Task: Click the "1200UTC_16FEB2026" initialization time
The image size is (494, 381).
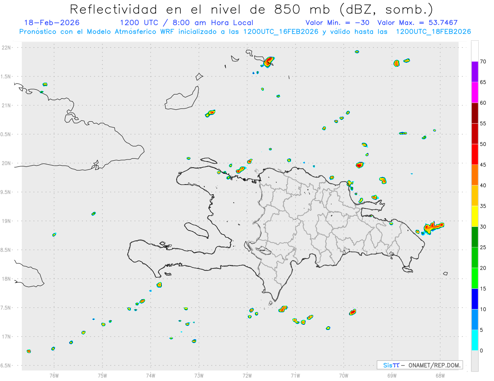Action: (x=281, y=32)
